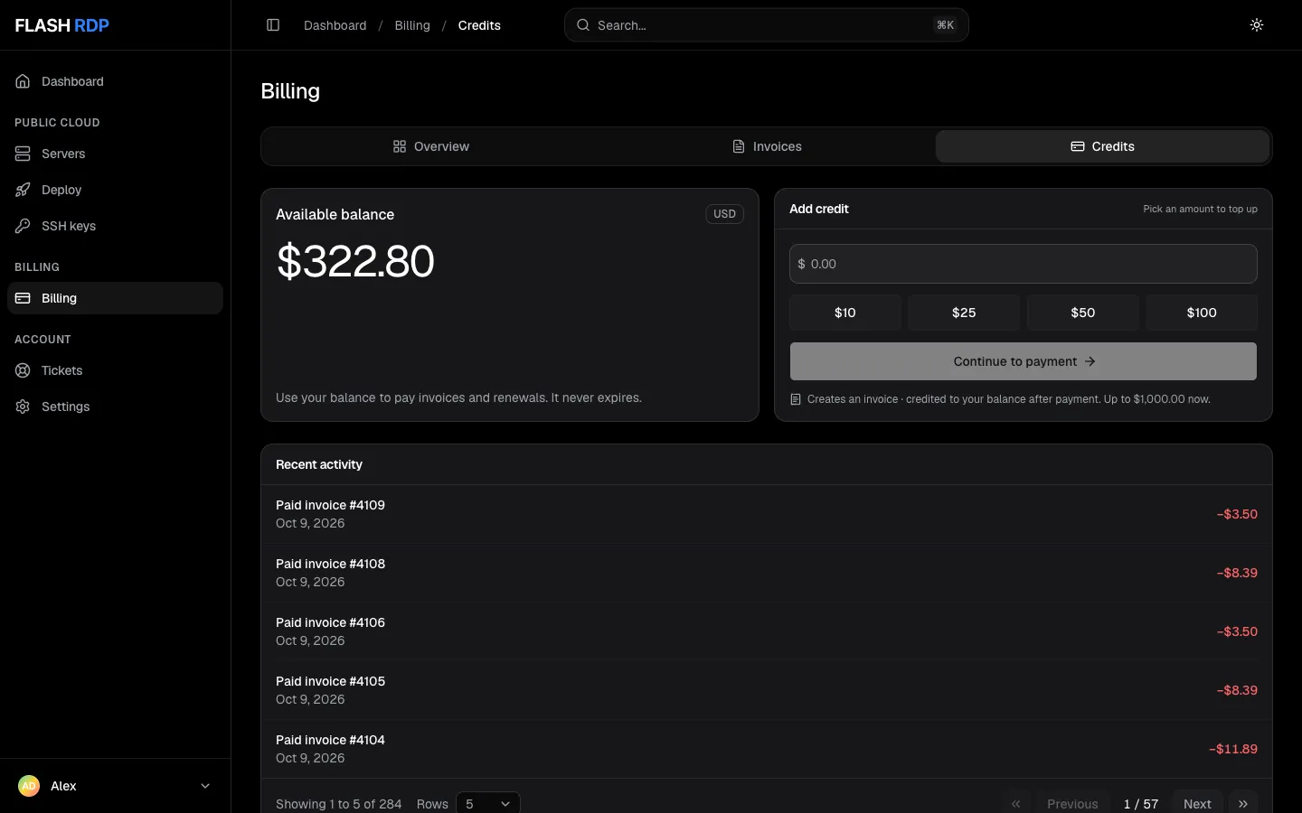The height and width of the screenshot is (813, 1302).
Task: Choose the $50 top-up amount
Action: pyautogui.click(x=1083, y=313)
